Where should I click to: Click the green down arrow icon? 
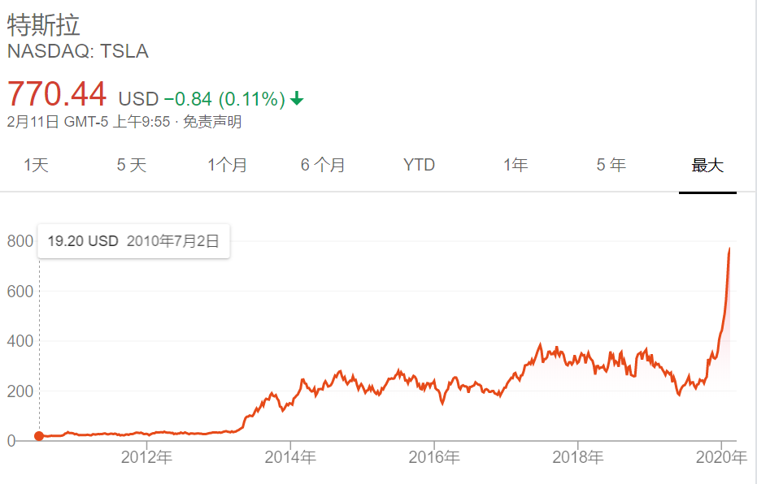coord(297,99)
